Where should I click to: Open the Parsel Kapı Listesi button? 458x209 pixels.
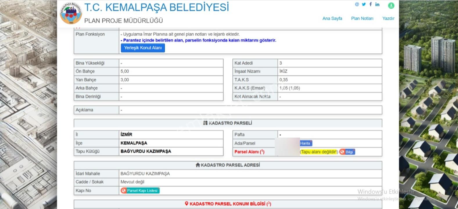coord(140,190)
